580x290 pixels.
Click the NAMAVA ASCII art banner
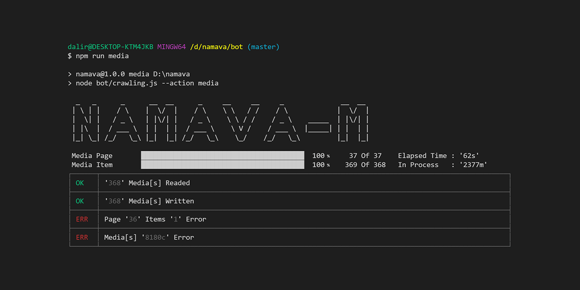pos(221,122)
